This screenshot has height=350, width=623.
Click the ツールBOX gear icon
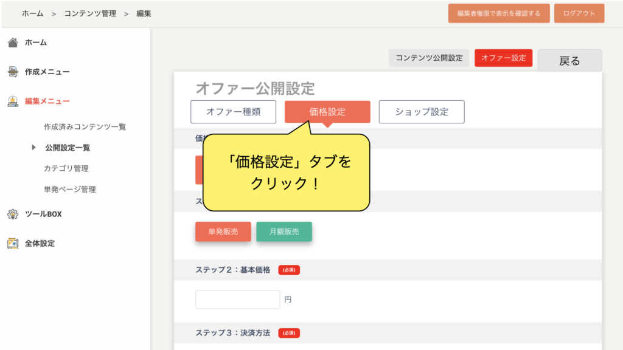[12, 214]
